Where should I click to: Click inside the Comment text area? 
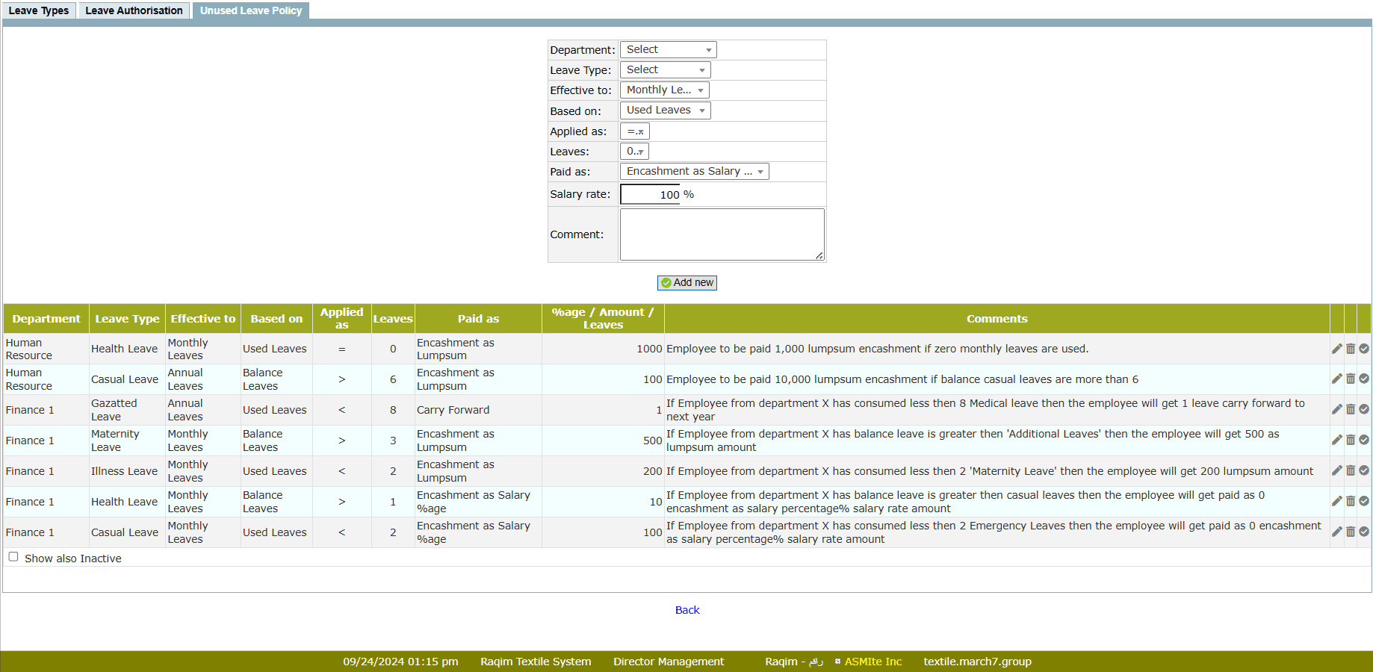coord(722,234)
